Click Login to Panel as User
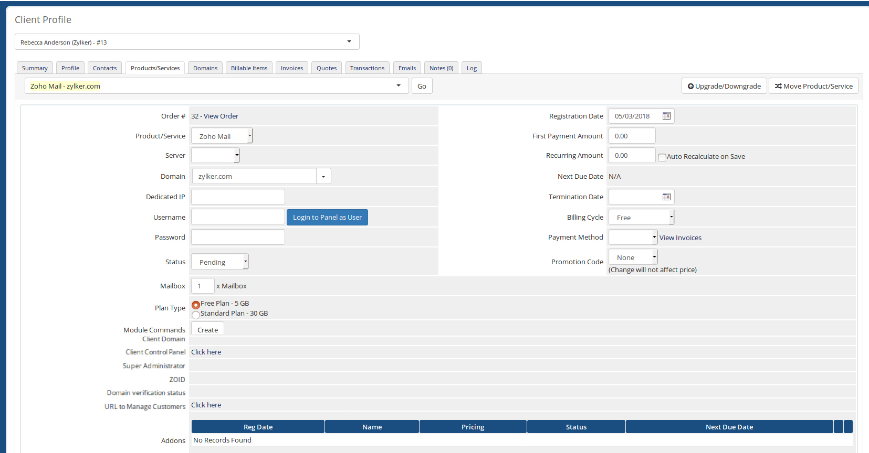 click(x=327, y=217)
